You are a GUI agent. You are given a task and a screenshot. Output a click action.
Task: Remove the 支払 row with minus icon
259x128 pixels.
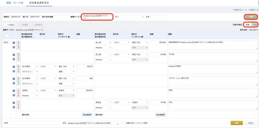click(x=14, y=103)
